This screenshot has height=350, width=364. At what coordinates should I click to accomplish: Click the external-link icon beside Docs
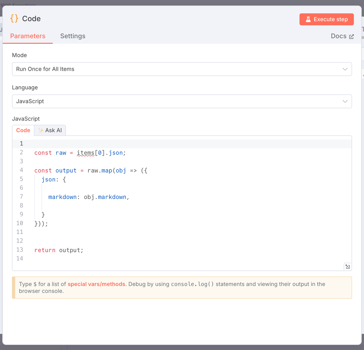(x=351, y=36)
